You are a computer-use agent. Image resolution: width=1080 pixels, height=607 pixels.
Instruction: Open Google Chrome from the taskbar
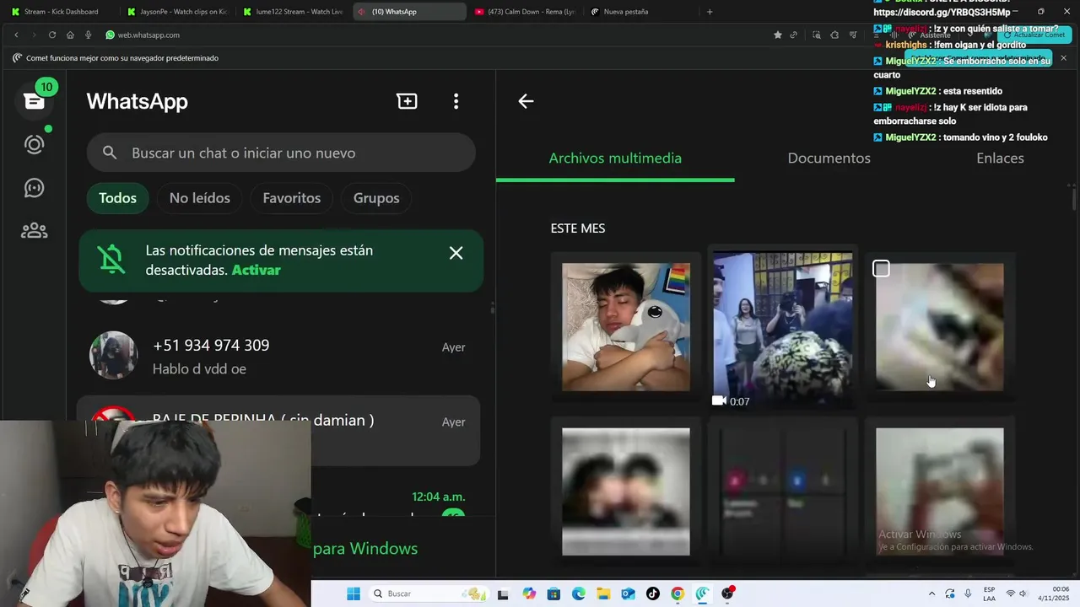pos(678,594)
